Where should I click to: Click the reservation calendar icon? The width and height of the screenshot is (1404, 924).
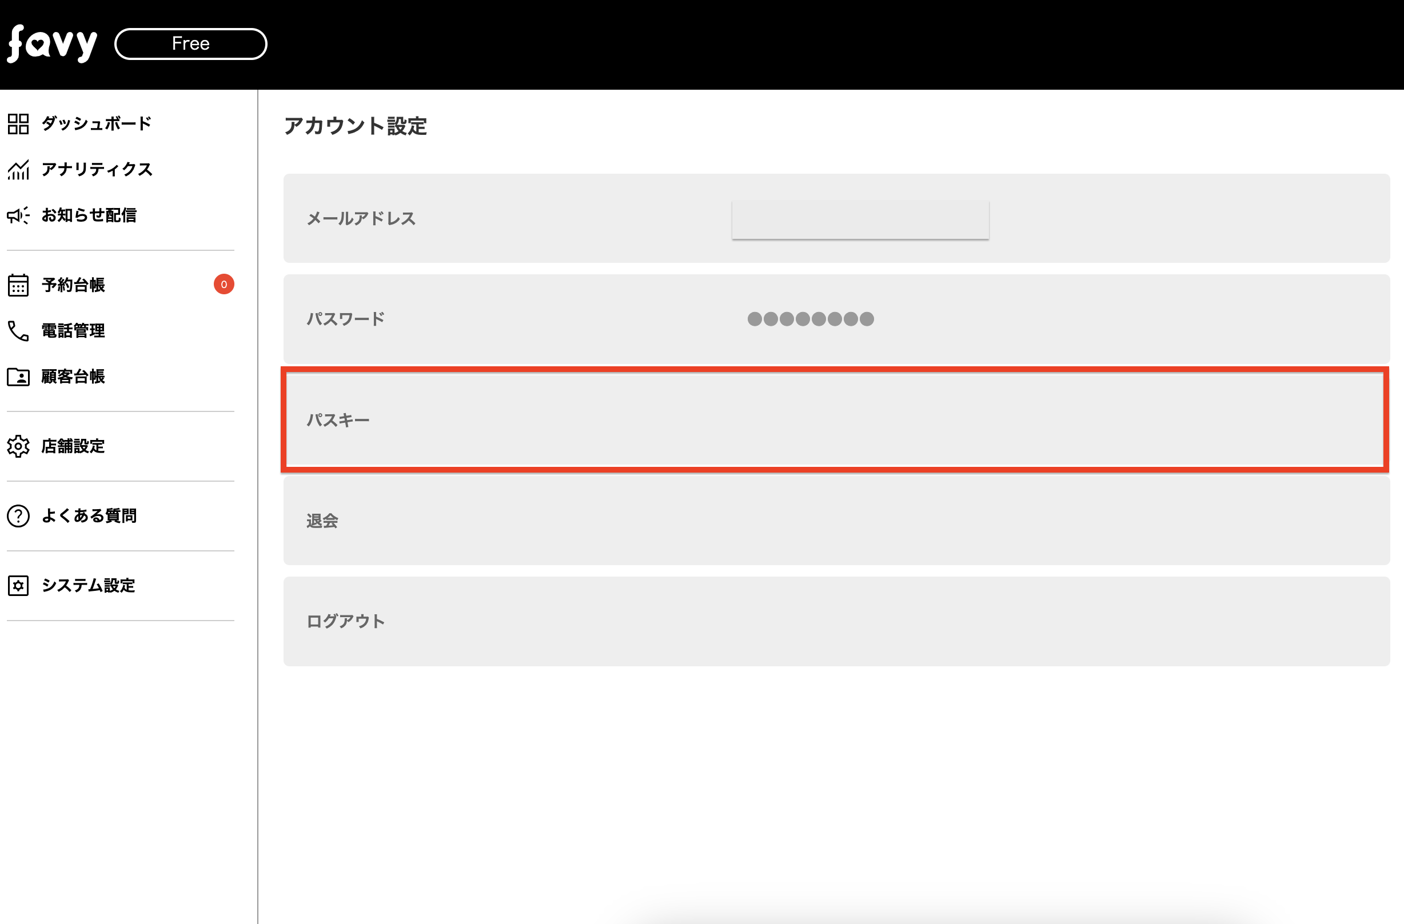(x=18, y=285)
